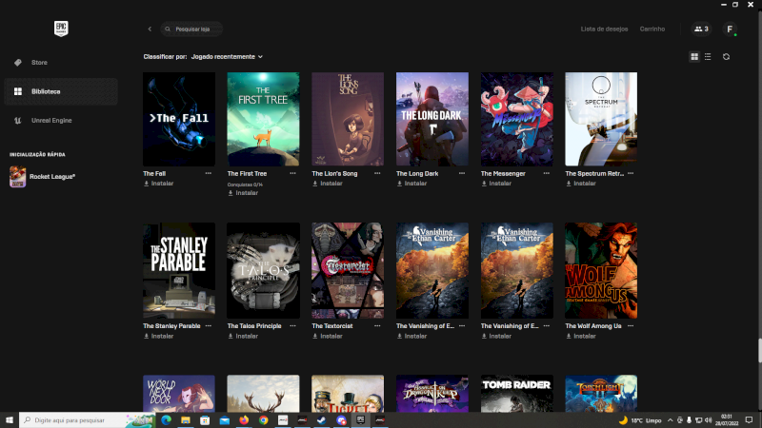
Task: Install The Long Dark
Action: point(411,184)
